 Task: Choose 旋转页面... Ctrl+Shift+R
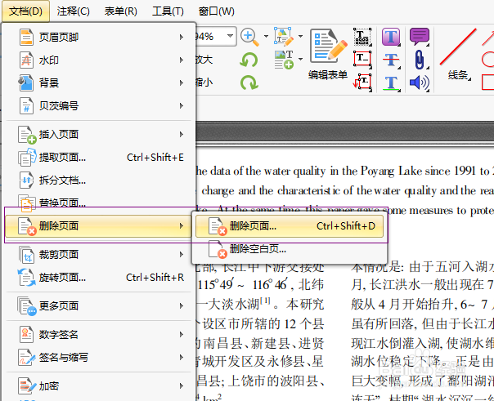pyautogui.click(x=99, y=278)
